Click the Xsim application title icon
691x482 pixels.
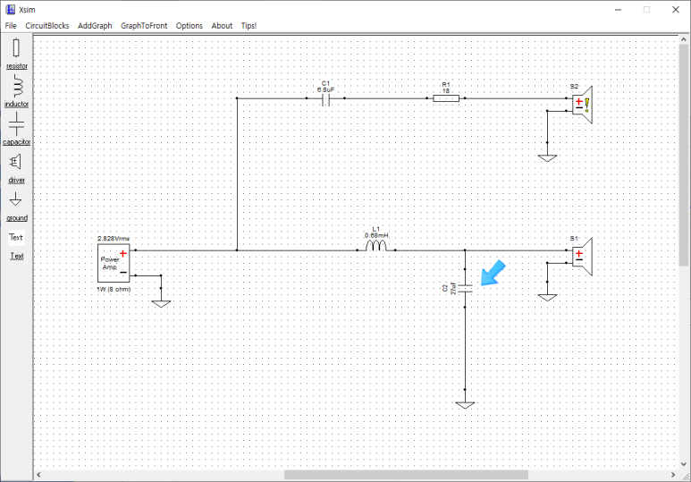[10, 9]
